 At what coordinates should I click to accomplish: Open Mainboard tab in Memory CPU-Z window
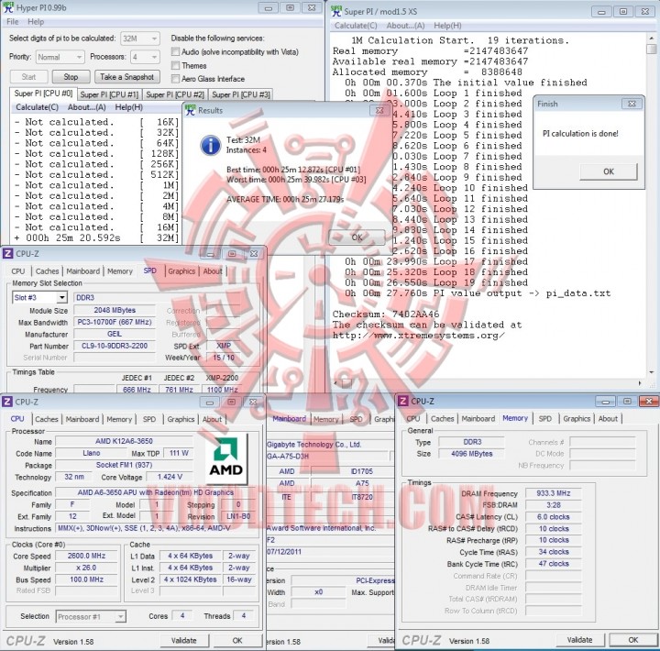(x=478, y=418)
